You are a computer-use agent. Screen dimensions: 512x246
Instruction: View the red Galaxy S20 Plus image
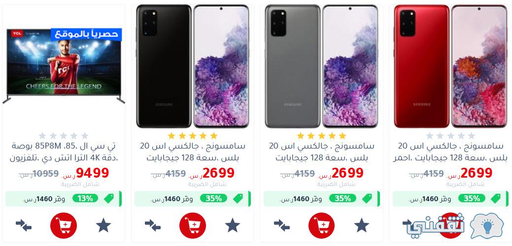tap(450, 66)
